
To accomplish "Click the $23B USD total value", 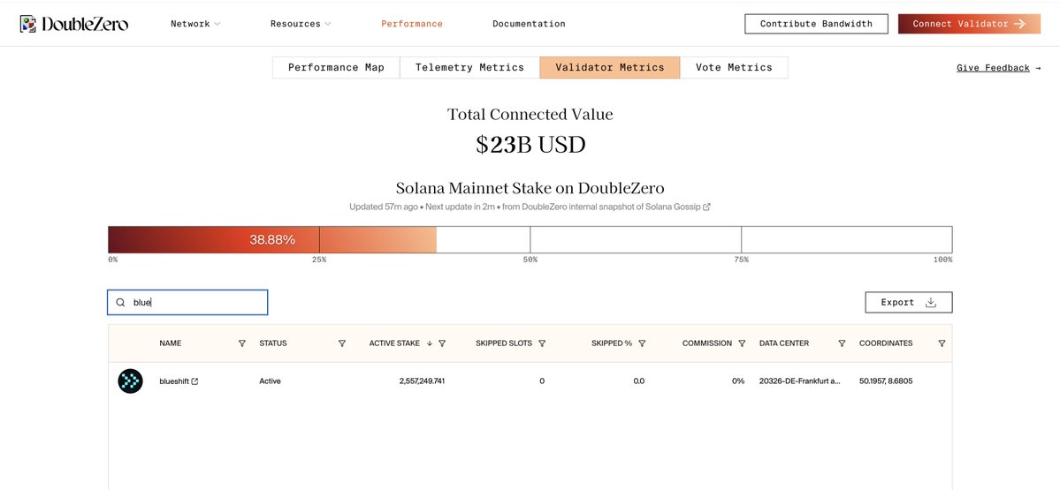I will (x=530, y=145).
